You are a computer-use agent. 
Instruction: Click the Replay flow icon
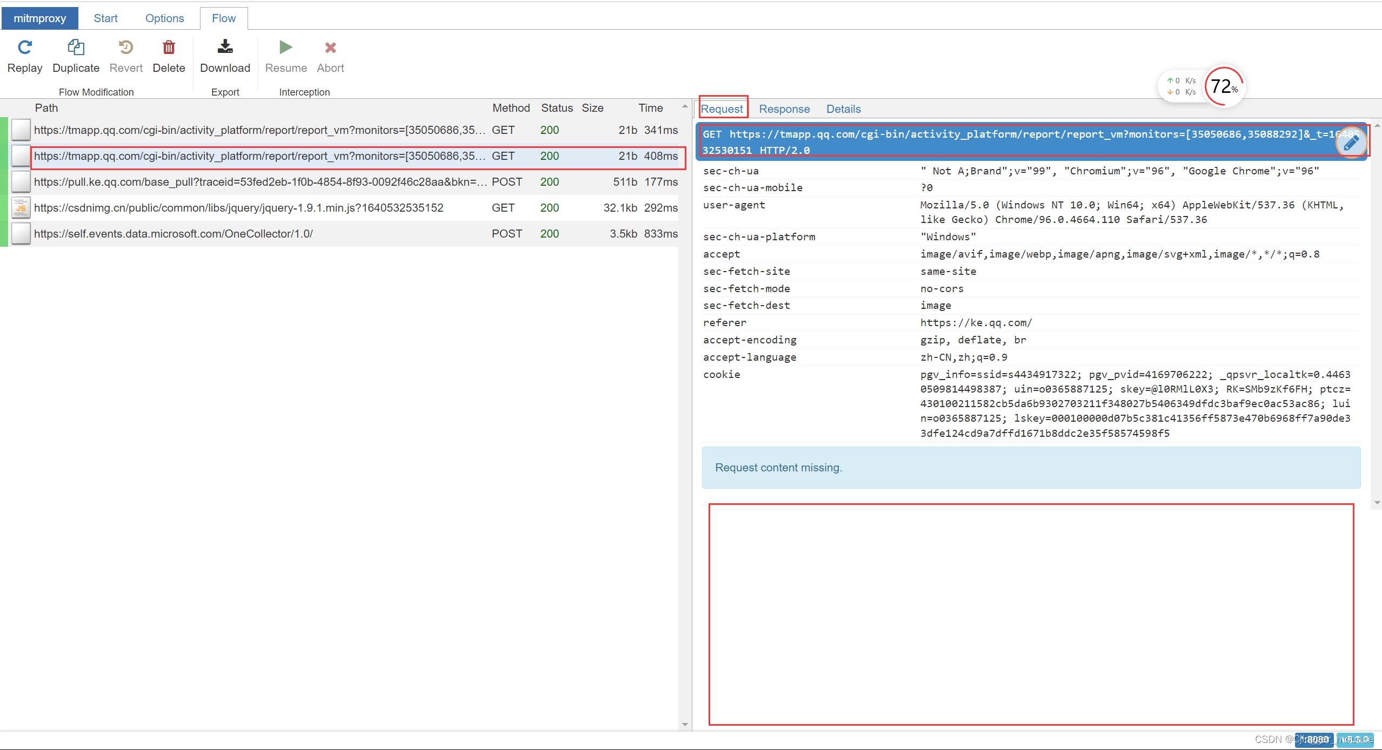[25, 48]
